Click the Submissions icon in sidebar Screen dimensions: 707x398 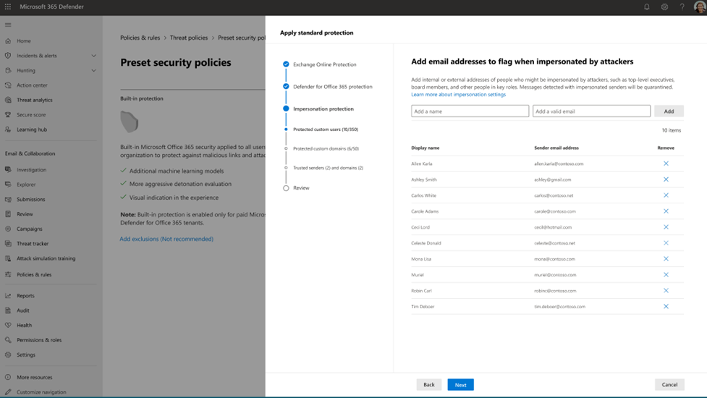coord(8,199)
